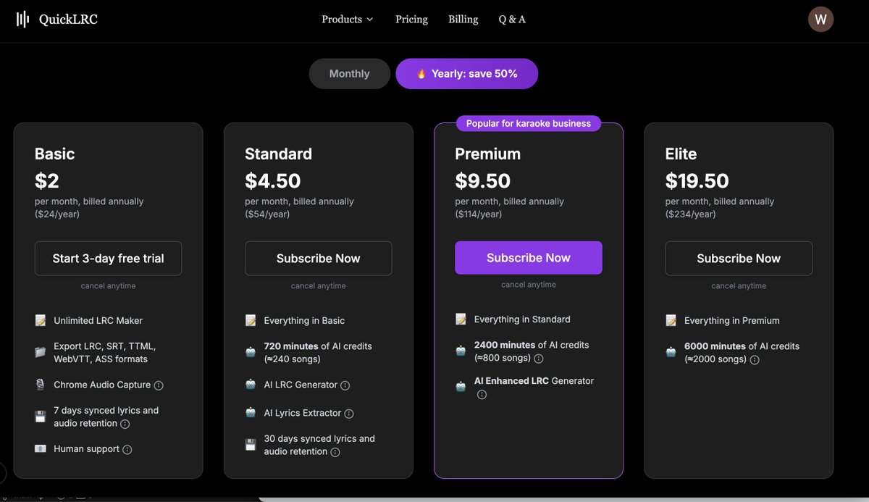Click info icon next to Chrome Audio Capture

(159, 385)
